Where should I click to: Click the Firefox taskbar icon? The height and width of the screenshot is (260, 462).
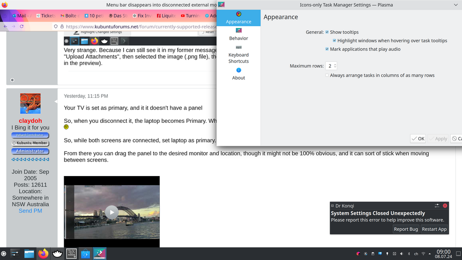43,254
